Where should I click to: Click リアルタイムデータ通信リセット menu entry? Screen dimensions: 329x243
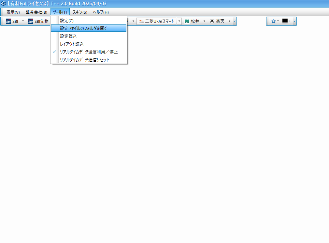[x=84, y=60]
